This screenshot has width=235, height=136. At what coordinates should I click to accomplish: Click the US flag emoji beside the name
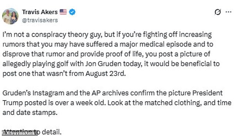click(63, 12)
